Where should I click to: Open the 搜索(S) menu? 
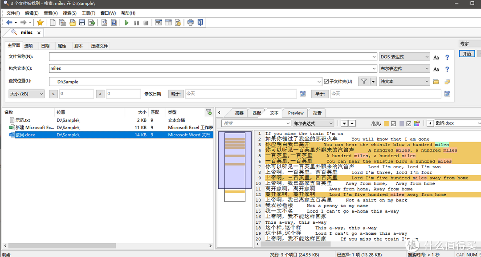69,13
